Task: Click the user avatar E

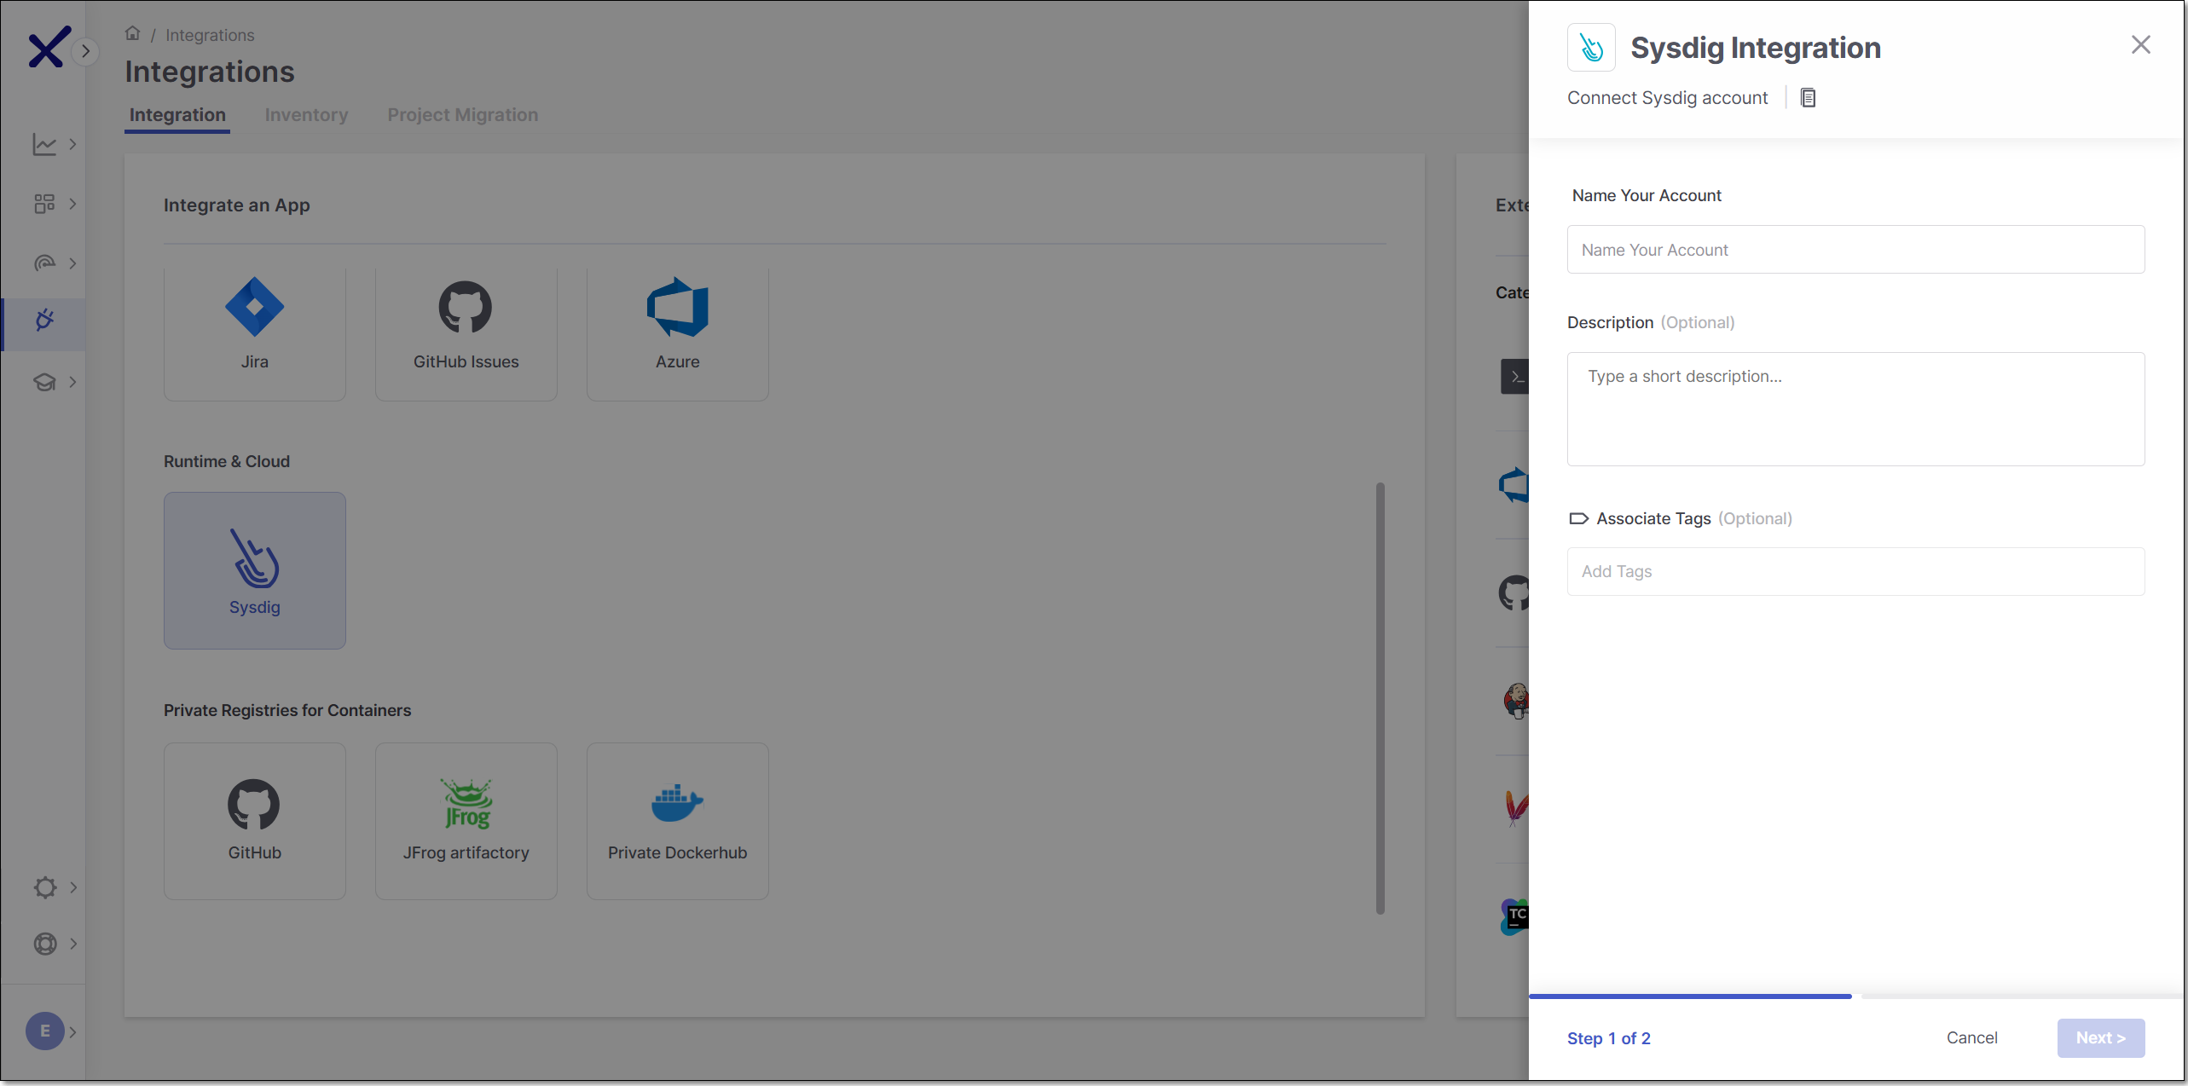Action: tap(44, 1031)
